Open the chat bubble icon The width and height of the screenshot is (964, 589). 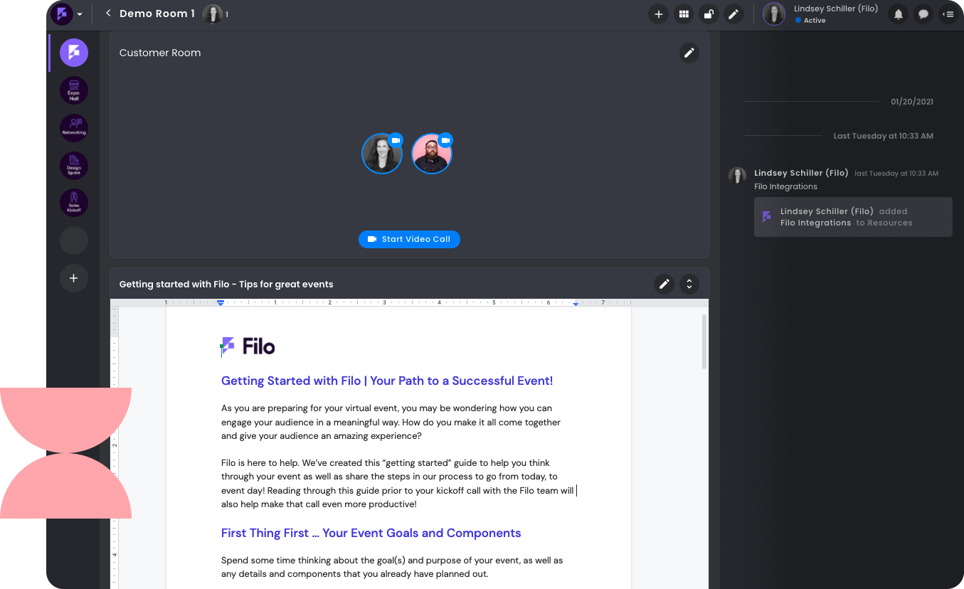pos(923,14)
